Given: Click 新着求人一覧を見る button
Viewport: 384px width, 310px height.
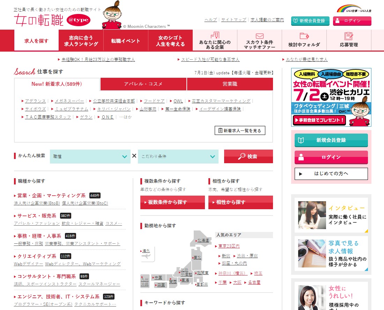Looking at the screenshot, I should pos(240,130).
